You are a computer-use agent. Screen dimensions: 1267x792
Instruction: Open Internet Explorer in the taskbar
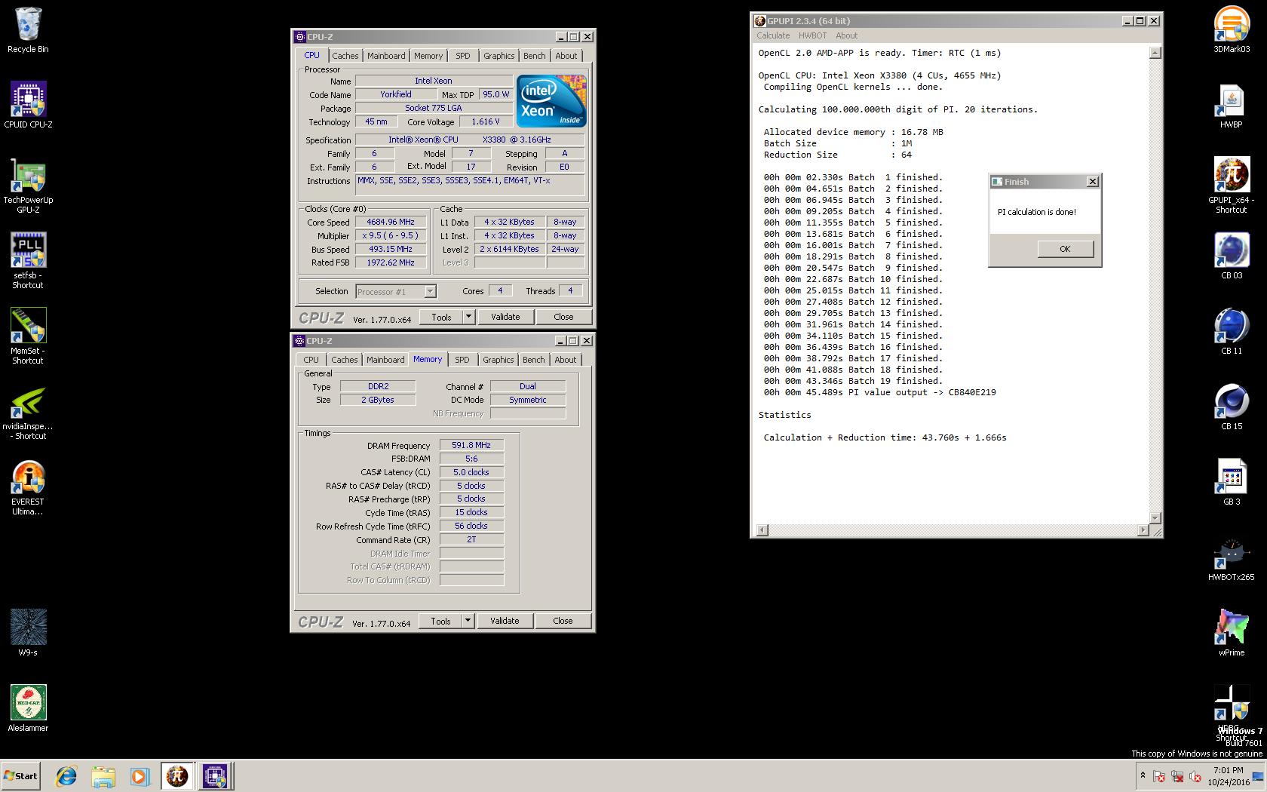pyautogui.click(x=66, y=776)
